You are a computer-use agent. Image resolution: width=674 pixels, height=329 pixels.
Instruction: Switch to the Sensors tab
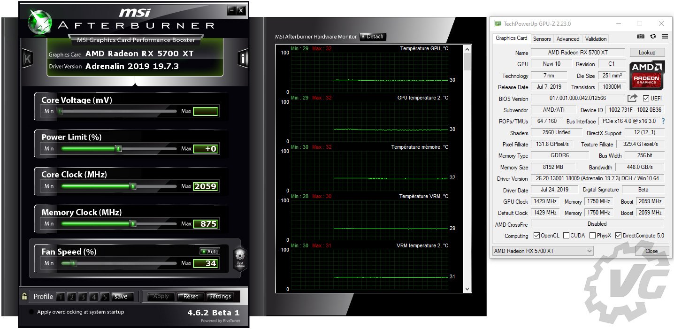click(542, 39)
